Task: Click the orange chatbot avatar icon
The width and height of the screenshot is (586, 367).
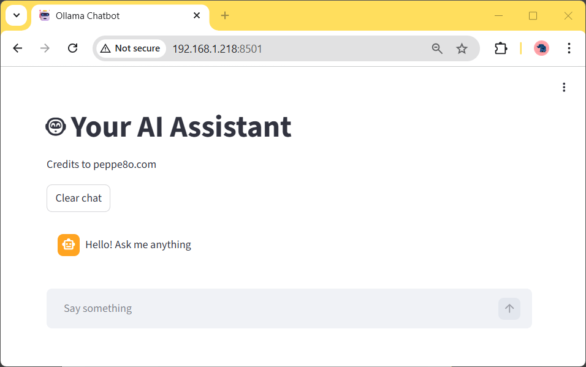Action: tap(68, 244)
